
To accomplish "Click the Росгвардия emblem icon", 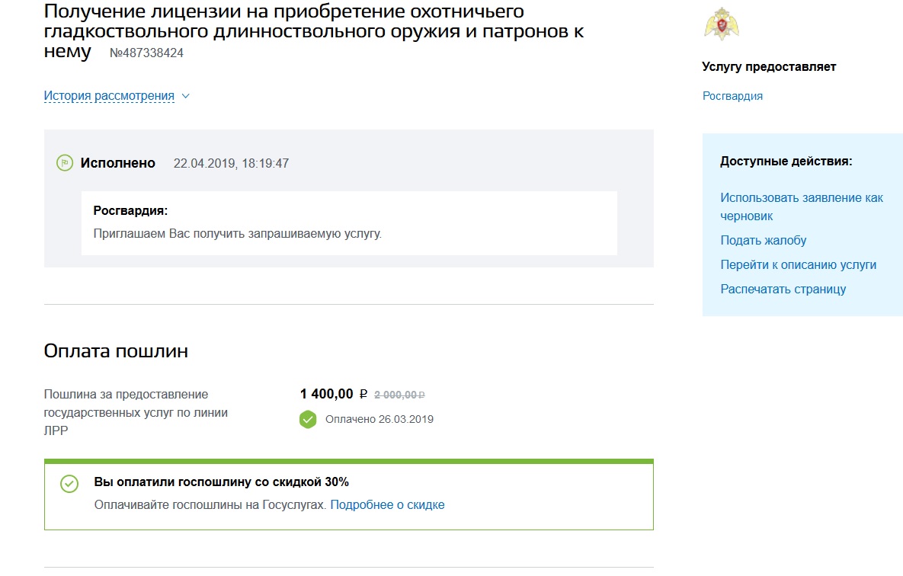I will (722, 25).
